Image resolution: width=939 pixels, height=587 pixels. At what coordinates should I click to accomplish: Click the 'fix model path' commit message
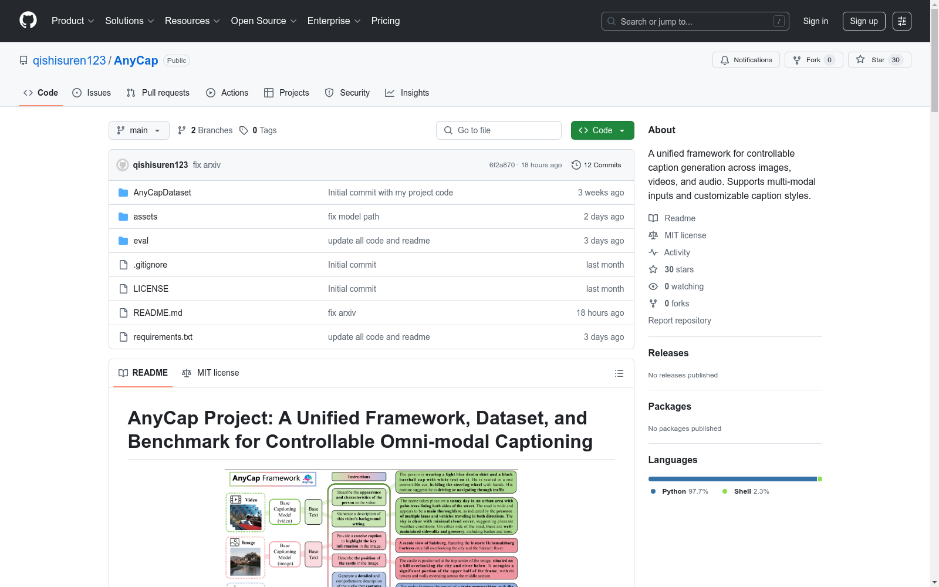pos(353,217)
